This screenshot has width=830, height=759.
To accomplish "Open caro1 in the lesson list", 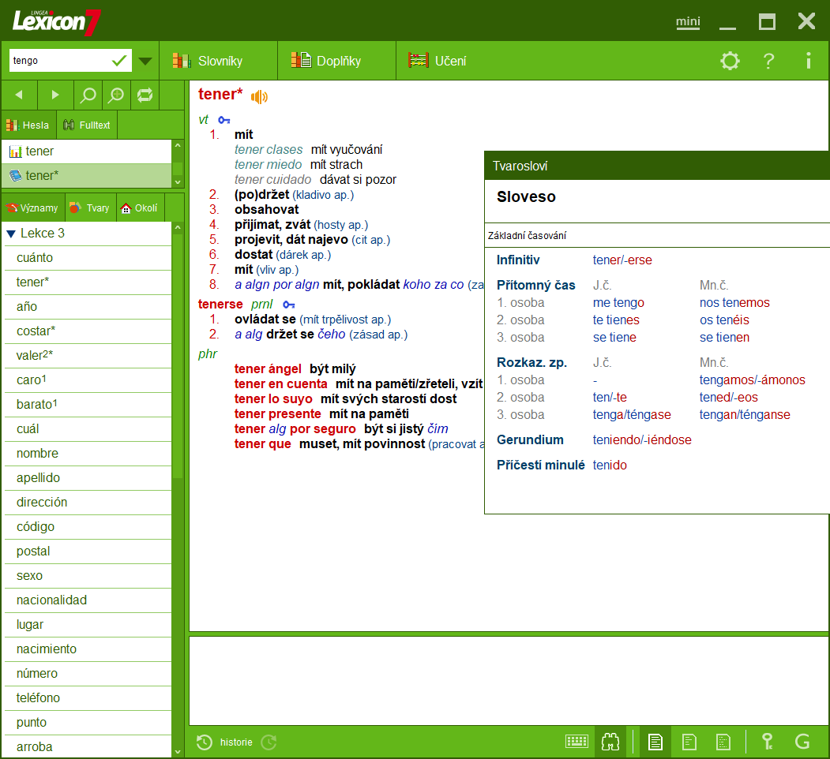I will (x=88, y=379).
